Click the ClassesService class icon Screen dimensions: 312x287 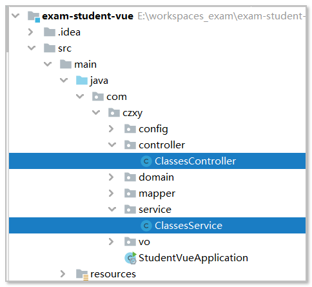coord(146,226)
